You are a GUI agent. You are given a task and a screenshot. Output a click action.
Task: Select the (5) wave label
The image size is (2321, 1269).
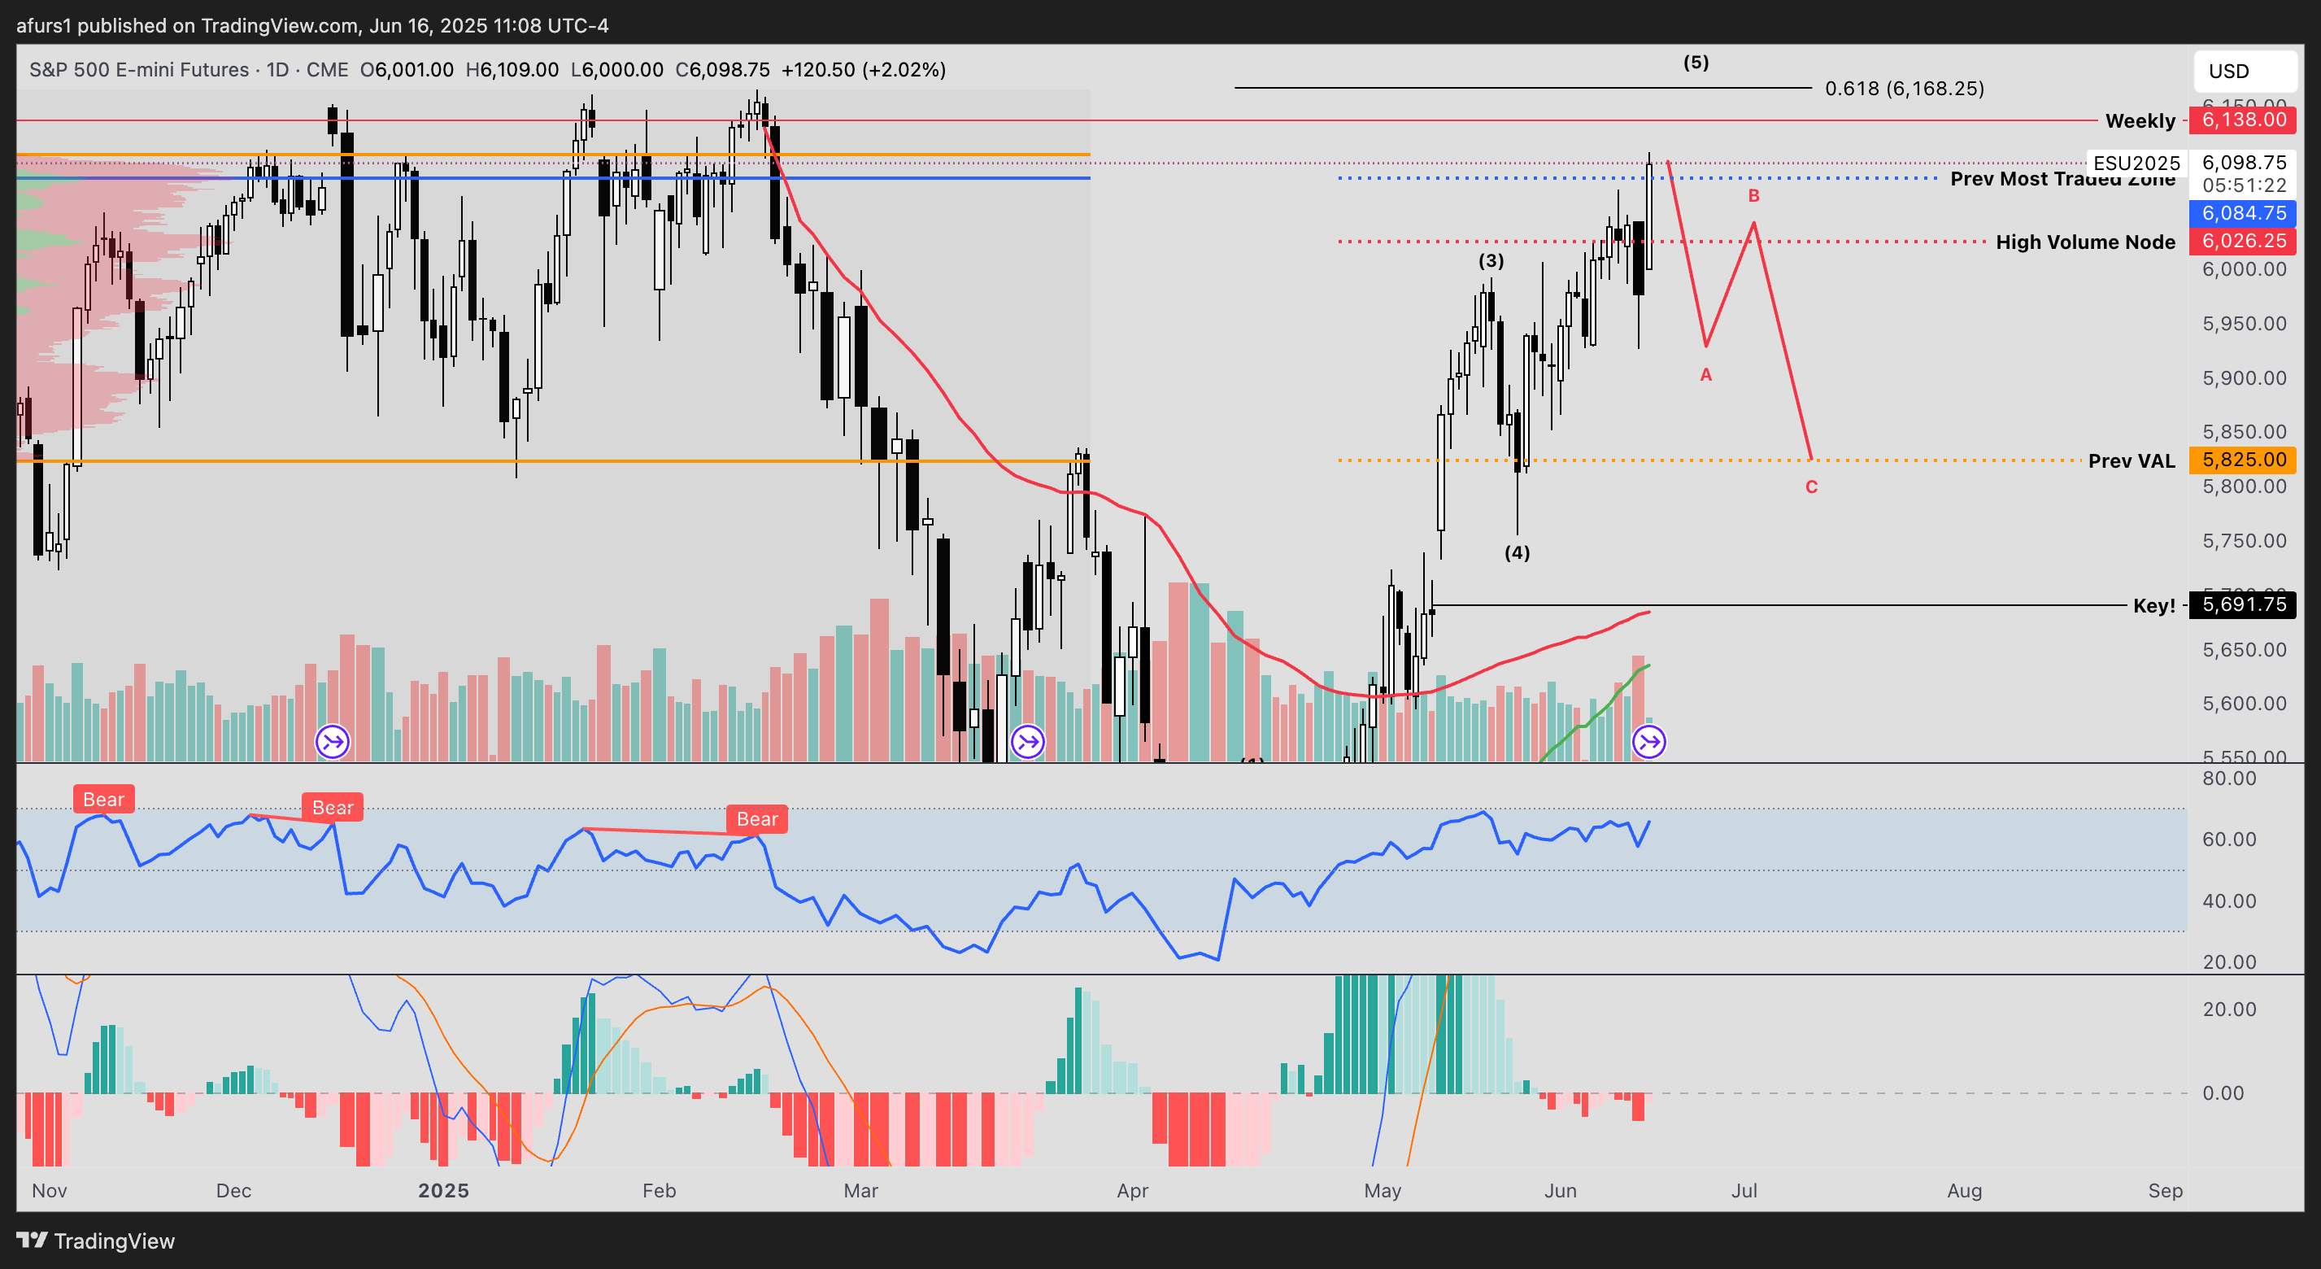point(1696,62)
